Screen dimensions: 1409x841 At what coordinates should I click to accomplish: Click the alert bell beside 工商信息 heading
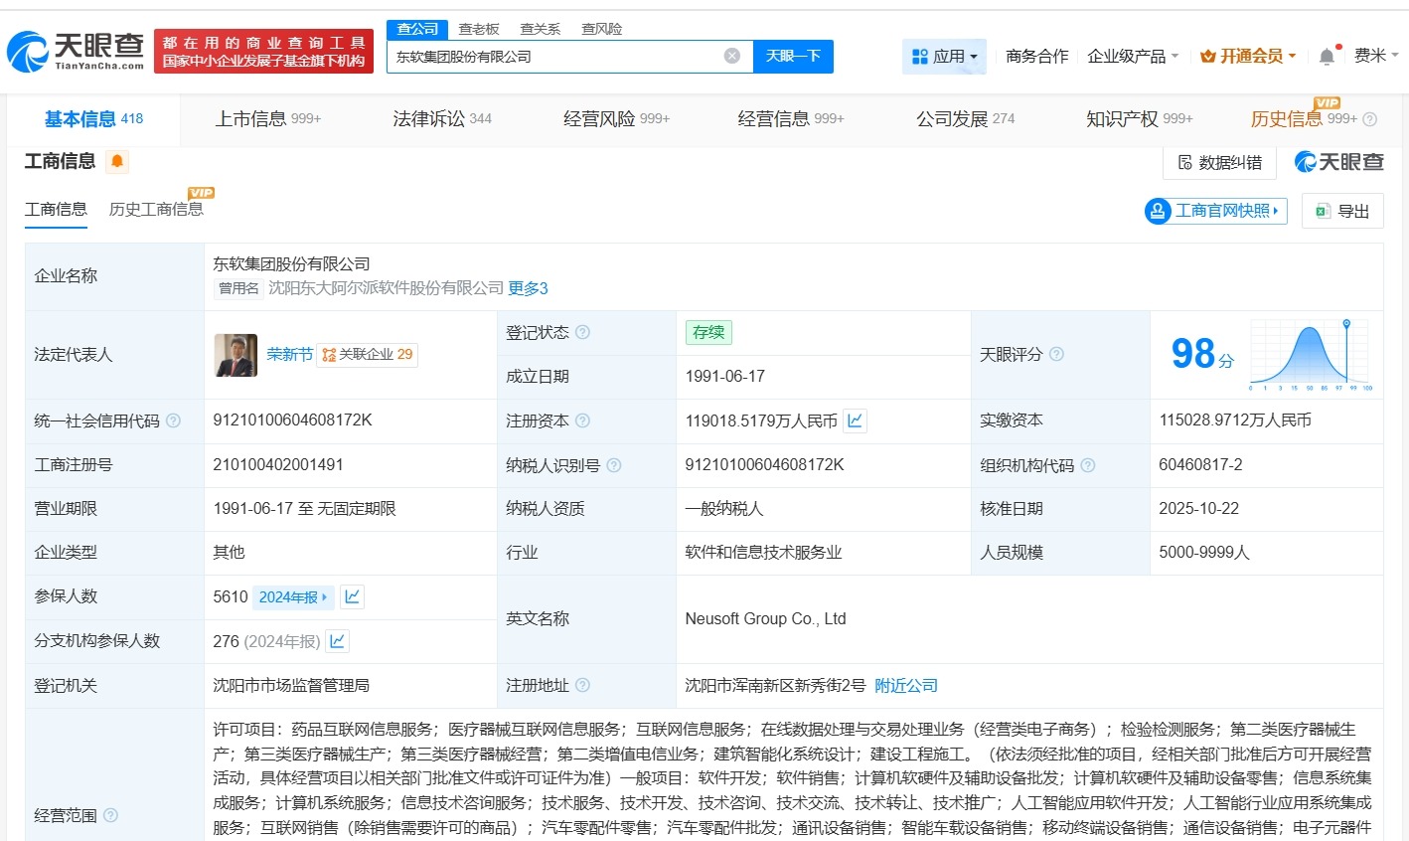117,160
